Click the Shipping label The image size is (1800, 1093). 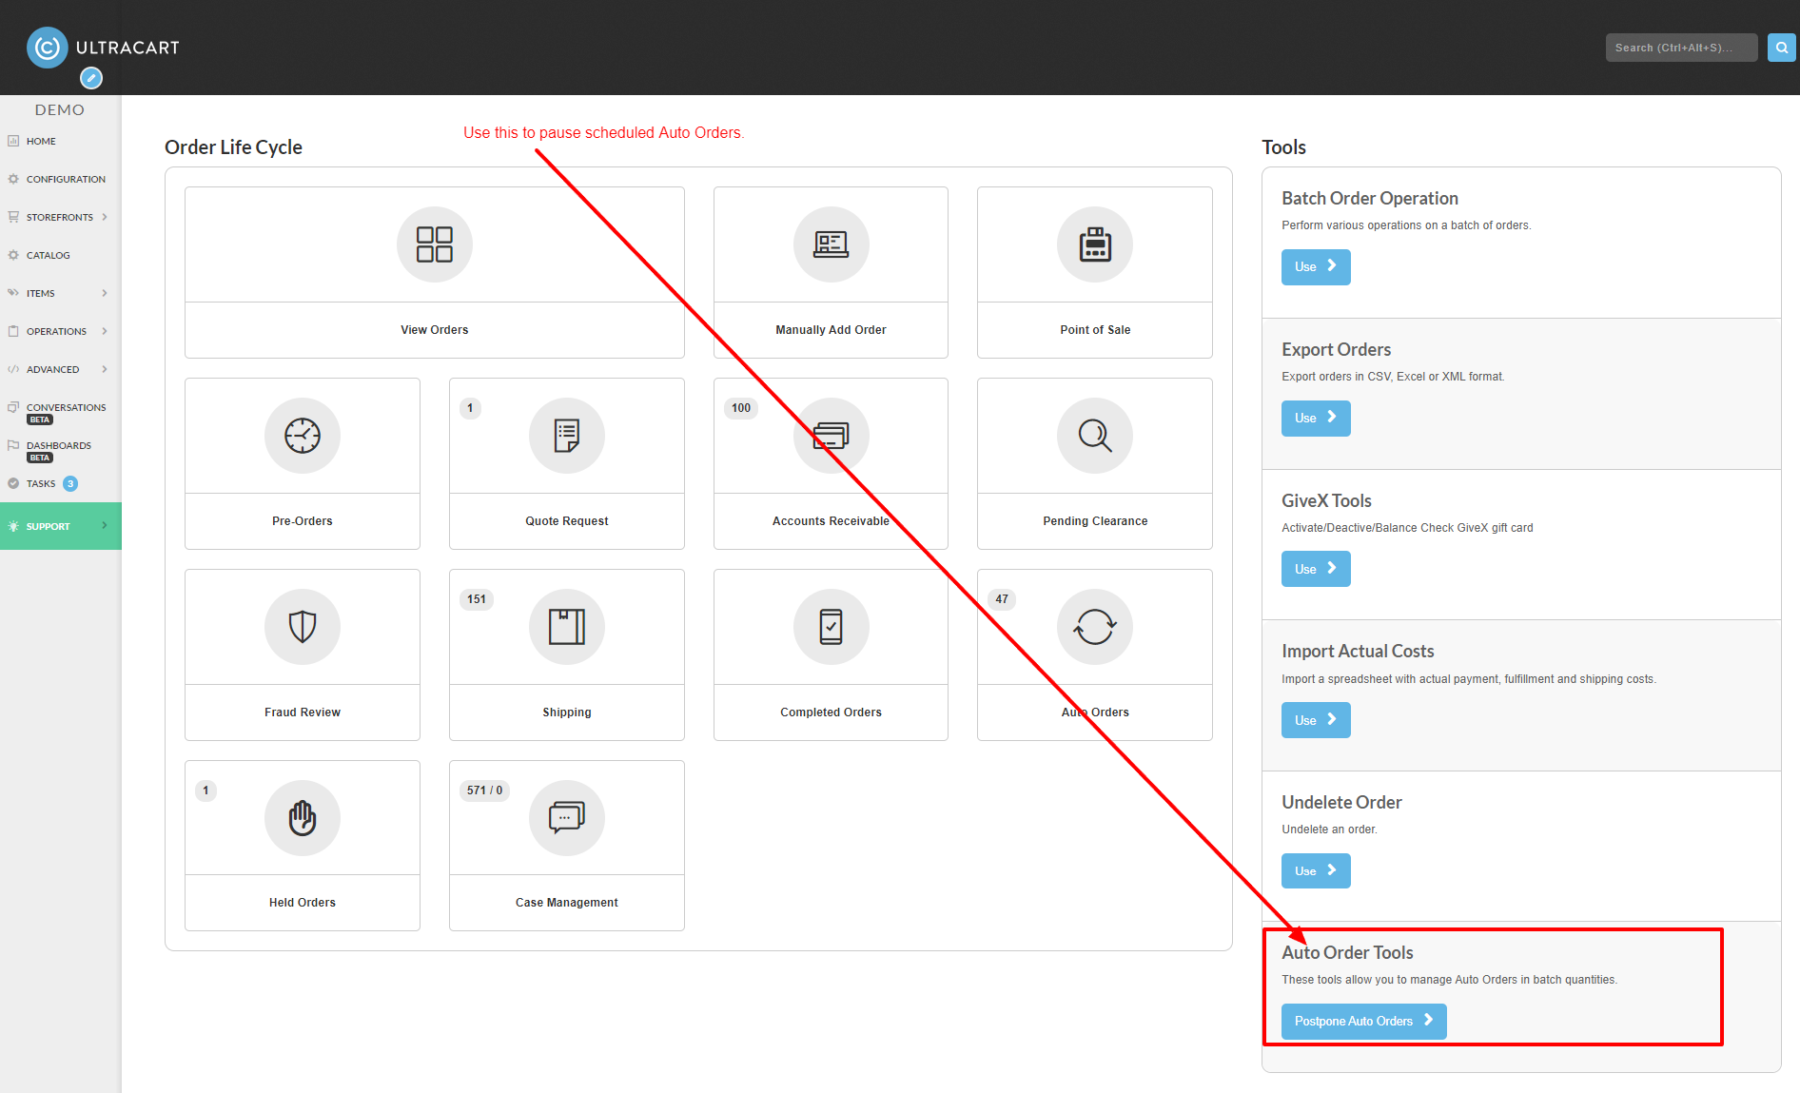point(567,712)
